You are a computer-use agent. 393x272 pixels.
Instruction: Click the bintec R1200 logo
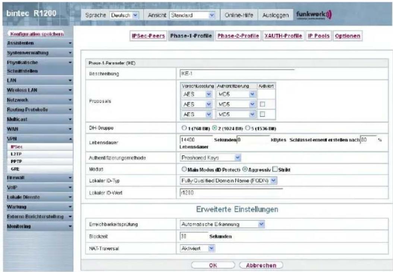pos(31,13)
